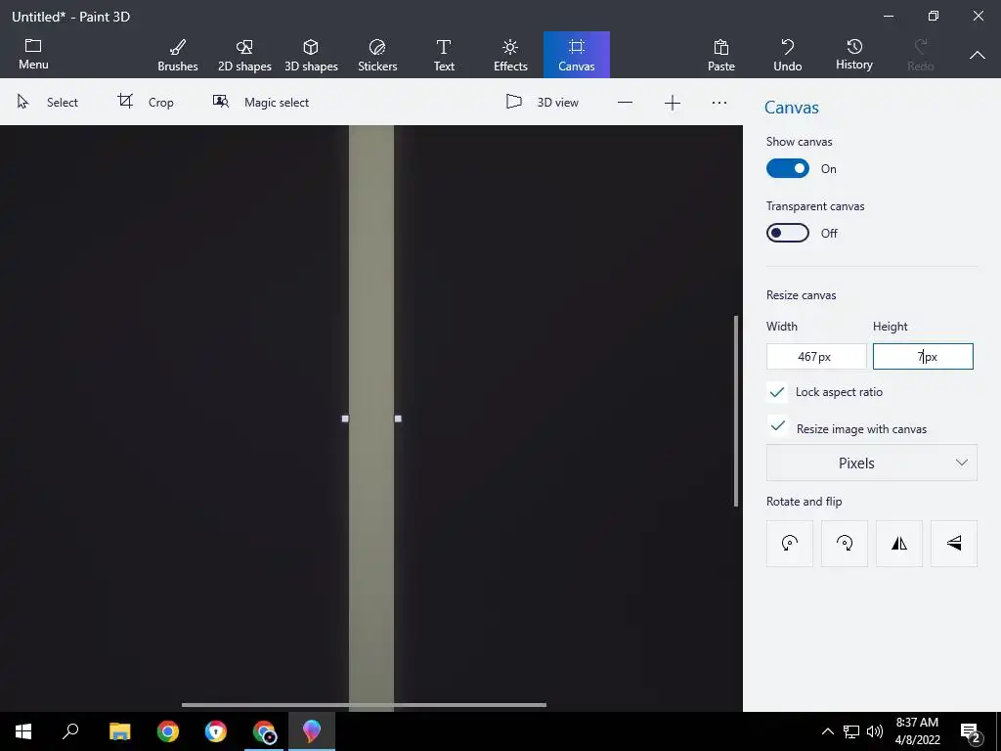Undo the last action

pyautogui.click(x=787, y=55)
